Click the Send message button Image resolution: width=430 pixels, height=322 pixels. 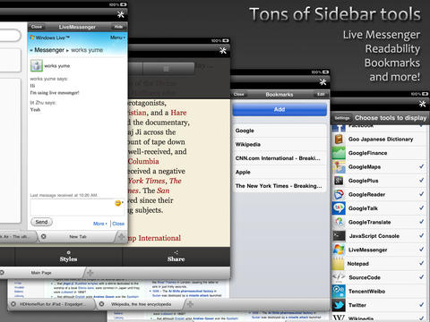point(41,222)
